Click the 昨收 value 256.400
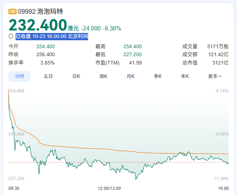237x195 pixels. pyautogui.click(x=46, y=55)
